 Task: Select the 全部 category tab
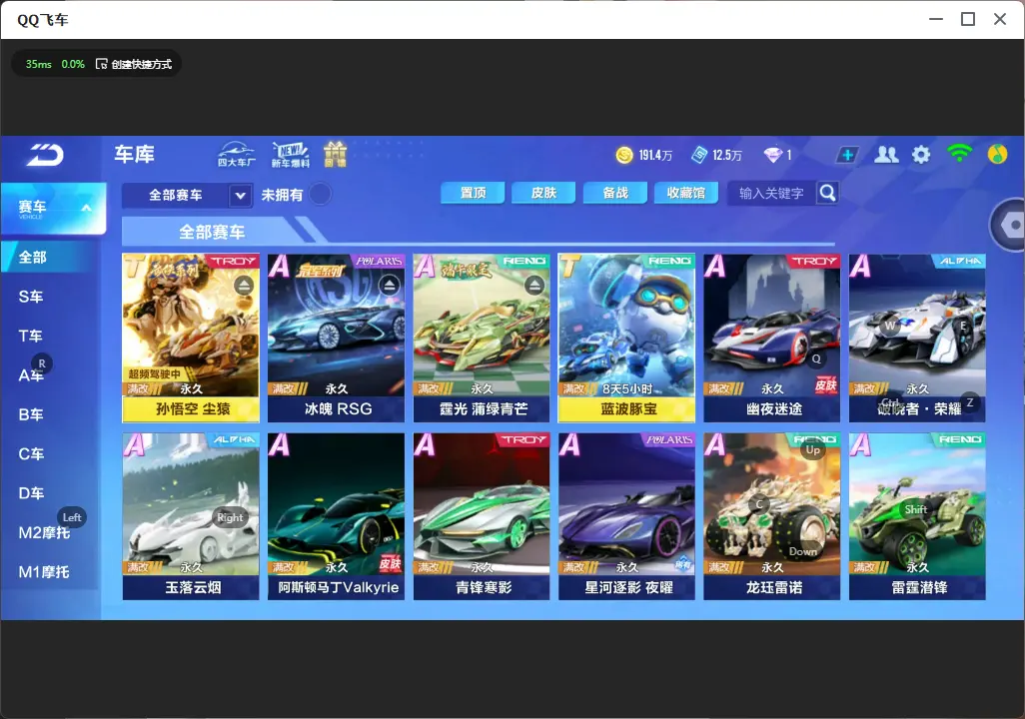[x=50, y=257]
